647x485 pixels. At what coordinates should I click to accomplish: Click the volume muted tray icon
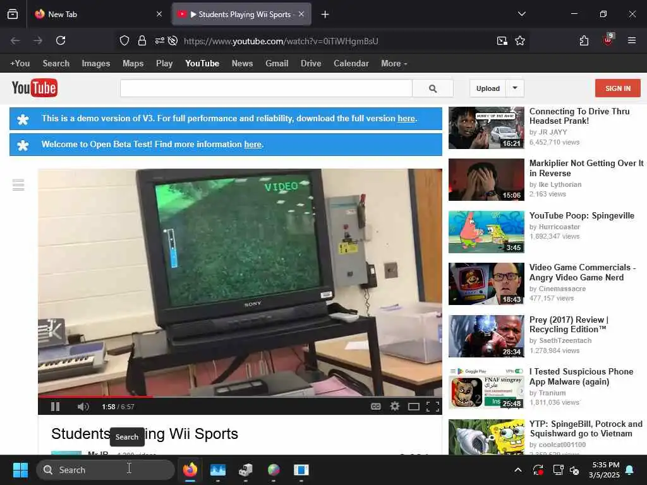(574, 470)
